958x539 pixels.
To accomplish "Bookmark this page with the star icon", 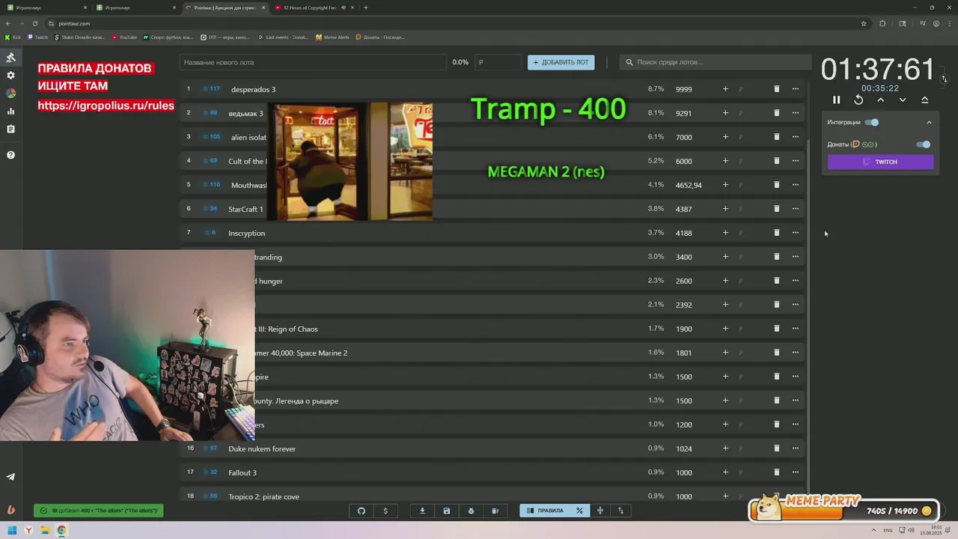I will [x=864, y=23].
